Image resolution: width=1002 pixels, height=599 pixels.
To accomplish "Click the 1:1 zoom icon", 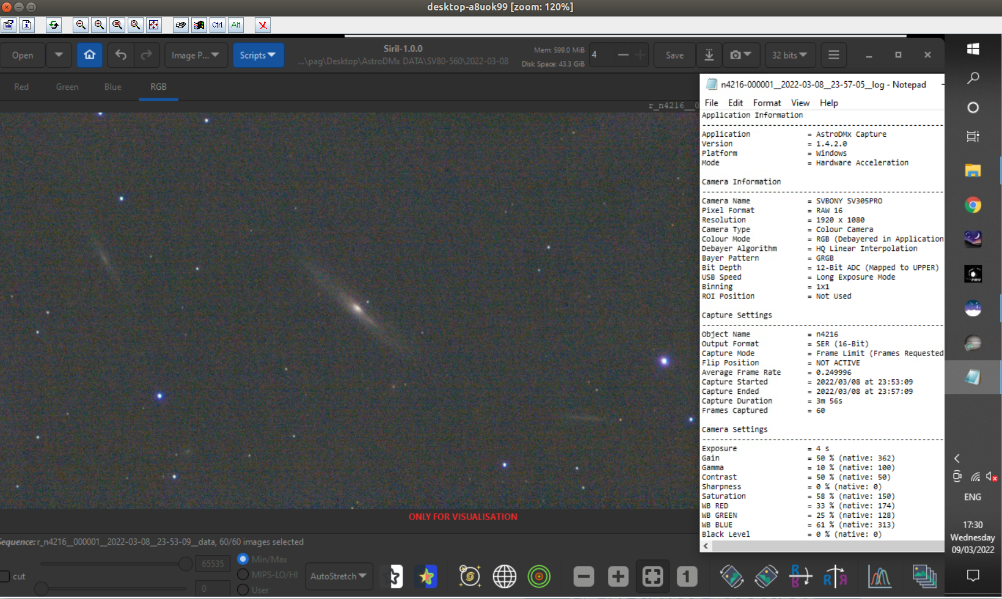I will [x=687, y=576].
